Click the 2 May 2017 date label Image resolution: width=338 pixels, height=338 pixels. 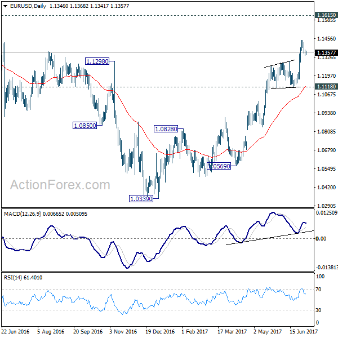click(x=268, y=331)
